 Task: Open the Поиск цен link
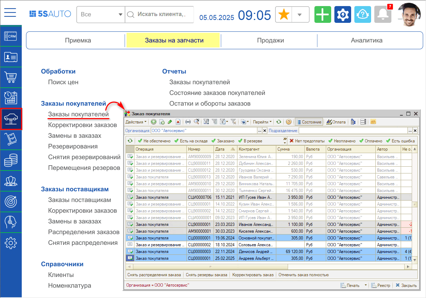click(63, 82)
